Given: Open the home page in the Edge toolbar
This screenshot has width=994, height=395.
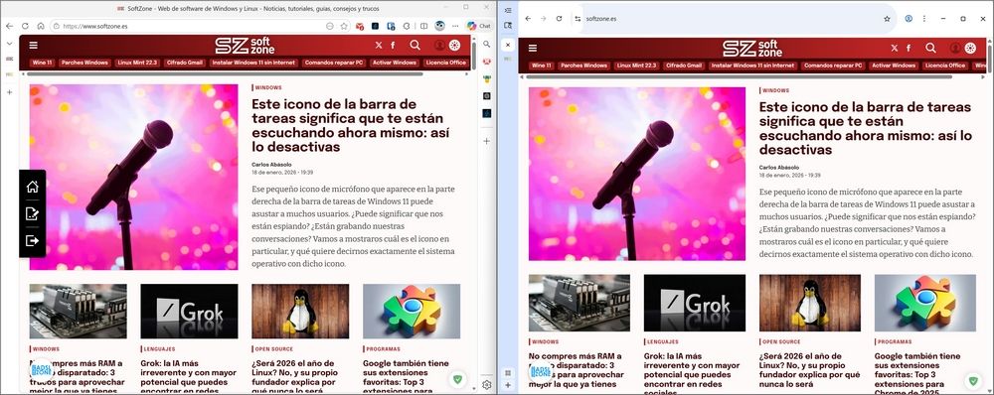Looking at the screenshot, I should pos(41,26).
